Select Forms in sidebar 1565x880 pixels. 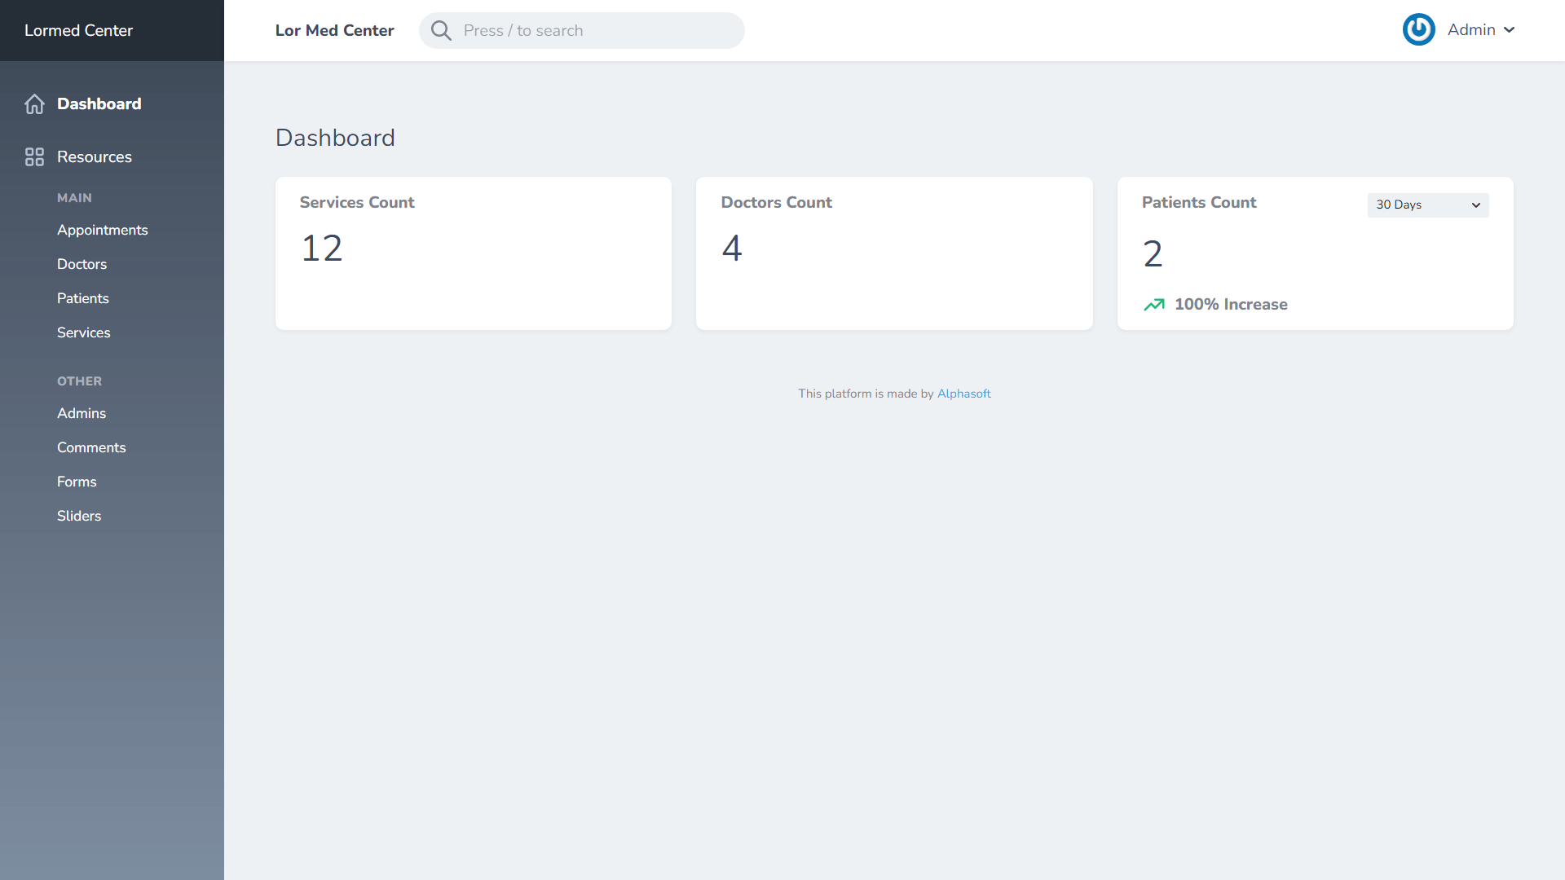tap(77, 482)
